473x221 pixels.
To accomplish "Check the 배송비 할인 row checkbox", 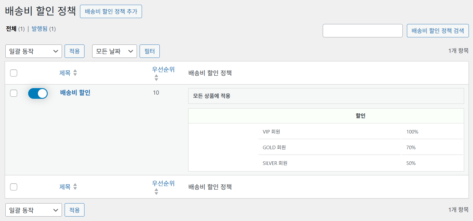I will click(x=14, y=93).
